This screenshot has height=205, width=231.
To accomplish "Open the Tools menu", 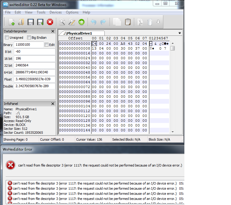I will pos(41,12).
